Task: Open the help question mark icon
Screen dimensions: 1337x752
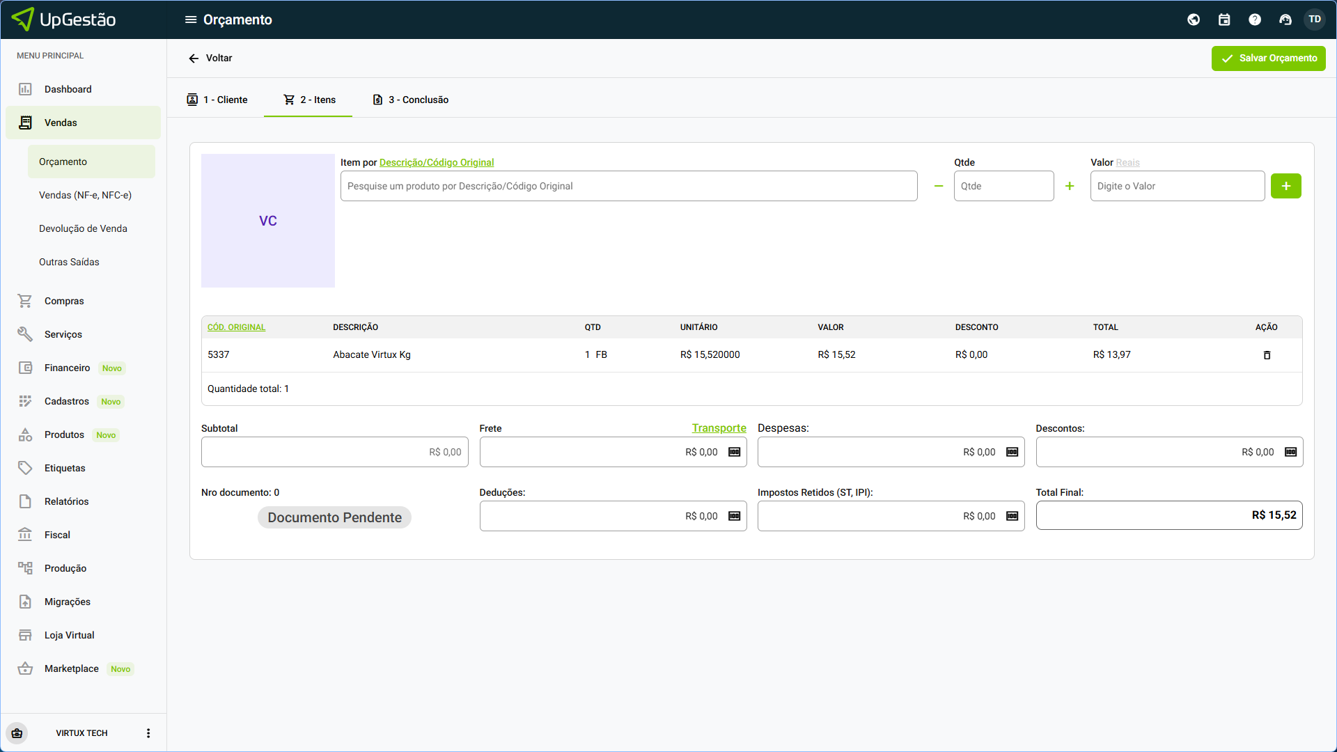Action: [x=1255, y=19]
